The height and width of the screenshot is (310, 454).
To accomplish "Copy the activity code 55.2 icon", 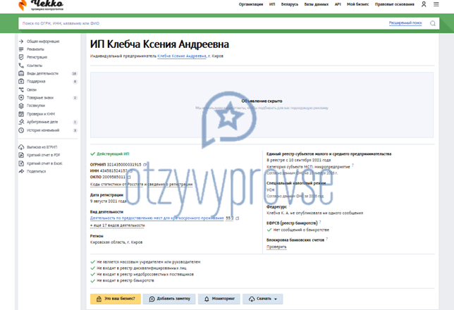I will (x=238, y=218).
